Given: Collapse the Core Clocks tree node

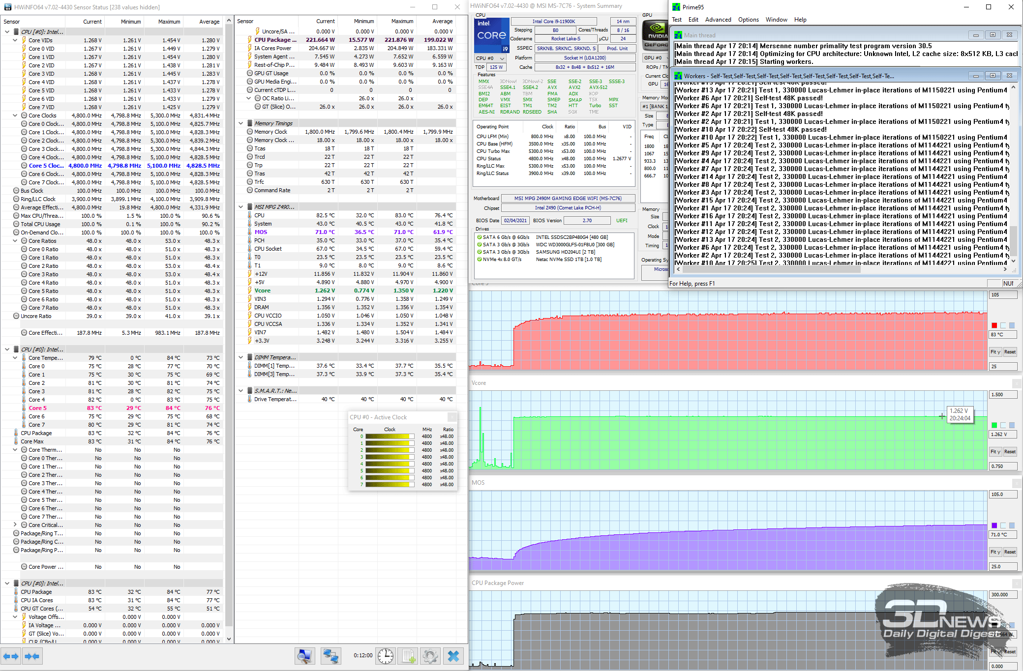Looking at the screenshot, I should pos(15,116).
